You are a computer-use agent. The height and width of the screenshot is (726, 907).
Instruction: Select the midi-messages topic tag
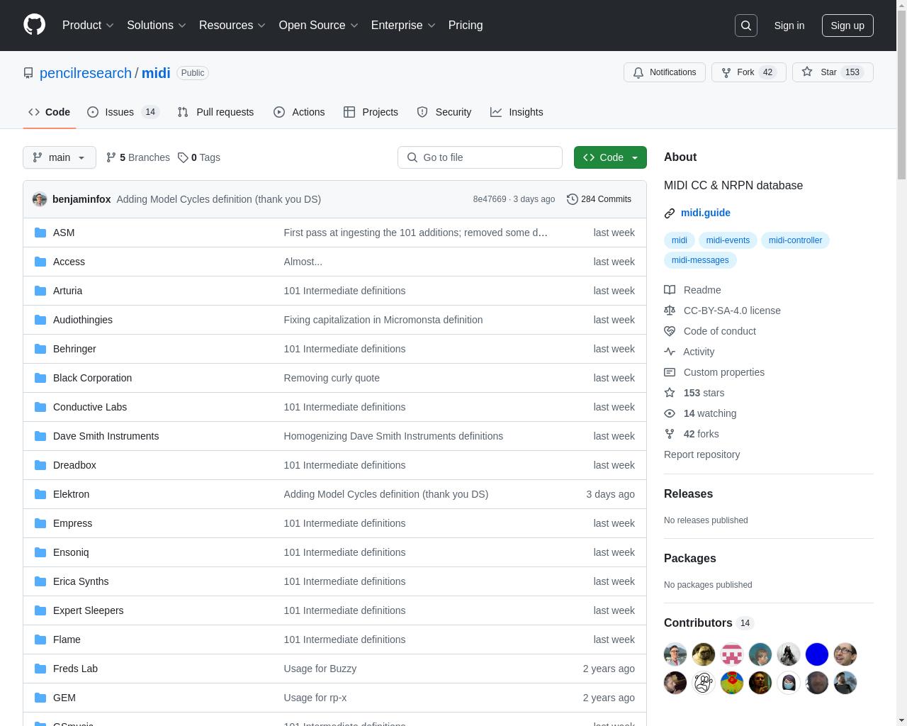(700, 260)
